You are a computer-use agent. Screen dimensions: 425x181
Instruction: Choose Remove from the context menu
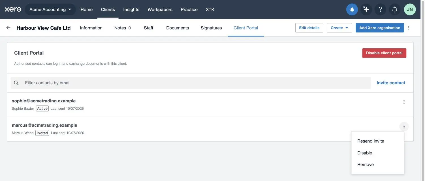[x=378, y=165]
